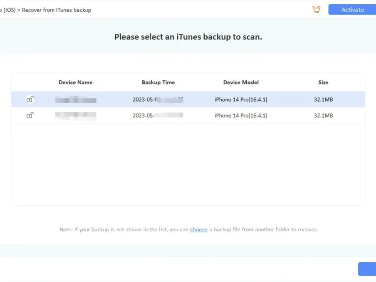
Task: Open the shopping cart icon
Action: (316, 9)
